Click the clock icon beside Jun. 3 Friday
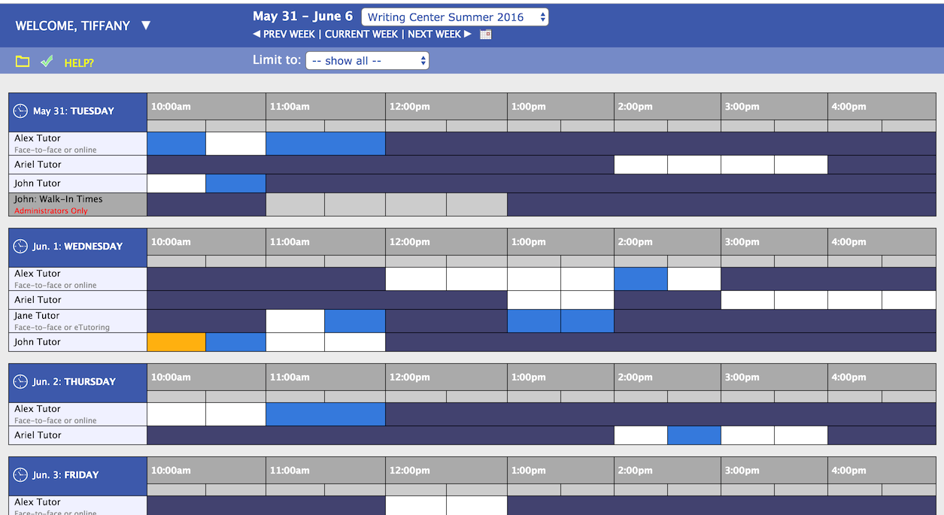 [20, 475]
